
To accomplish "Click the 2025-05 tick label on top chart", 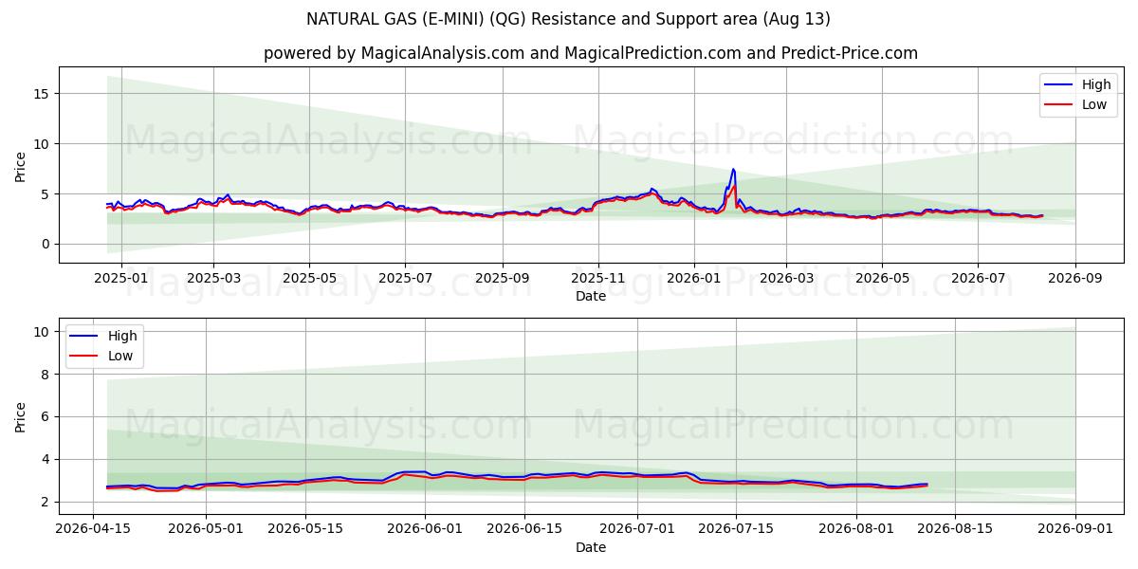I will point(309,278).
